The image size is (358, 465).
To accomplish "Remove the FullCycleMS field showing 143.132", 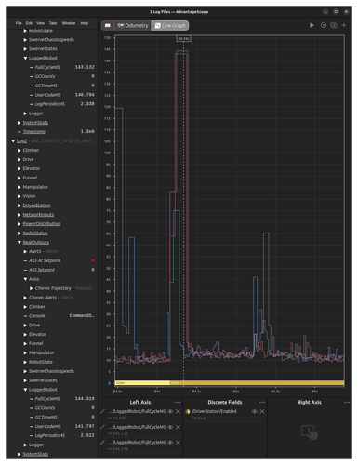I will [x=178, y=427].
